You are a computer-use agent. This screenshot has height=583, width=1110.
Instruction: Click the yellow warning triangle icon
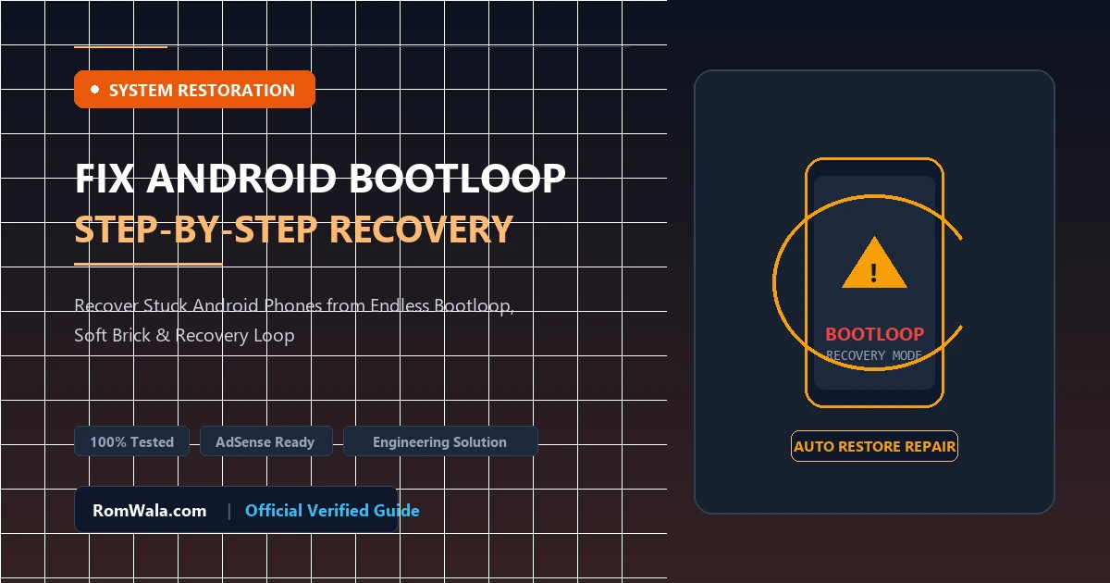click(x=874, y=263)
